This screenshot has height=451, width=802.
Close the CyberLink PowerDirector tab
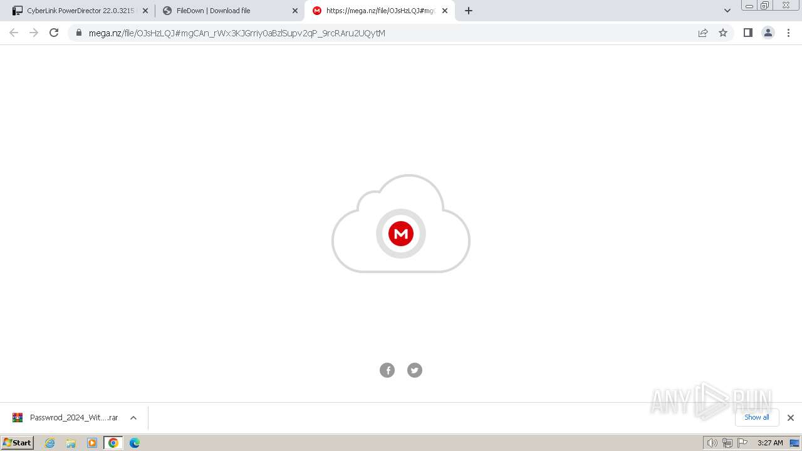[x=145, y=11]
